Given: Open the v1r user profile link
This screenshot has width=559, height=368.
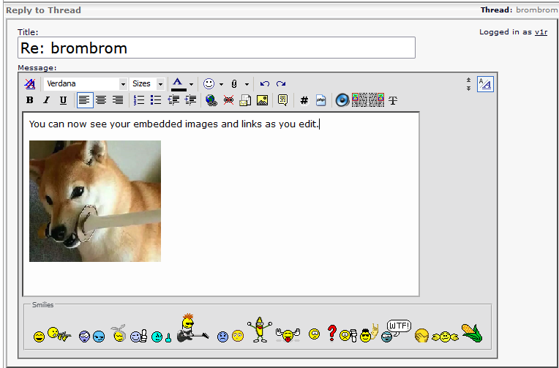Looking at the screenshot, I should point(541,32).
